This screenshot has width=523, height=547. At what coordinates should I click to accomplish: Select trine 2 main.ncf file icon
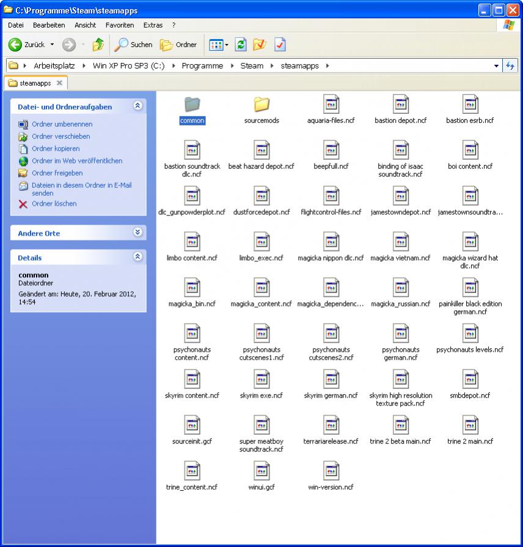[470, 425]
